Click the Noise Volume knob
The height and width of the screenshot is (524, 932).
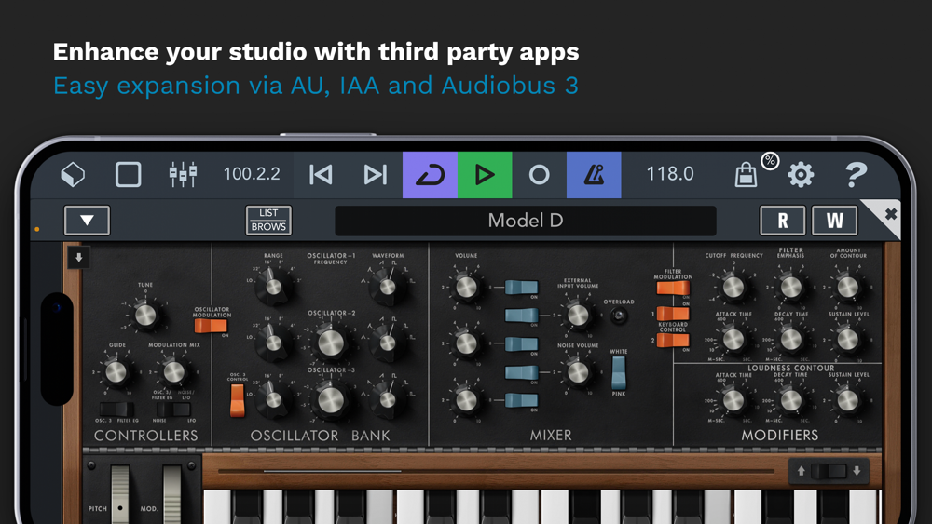click(x=578, y=372)
